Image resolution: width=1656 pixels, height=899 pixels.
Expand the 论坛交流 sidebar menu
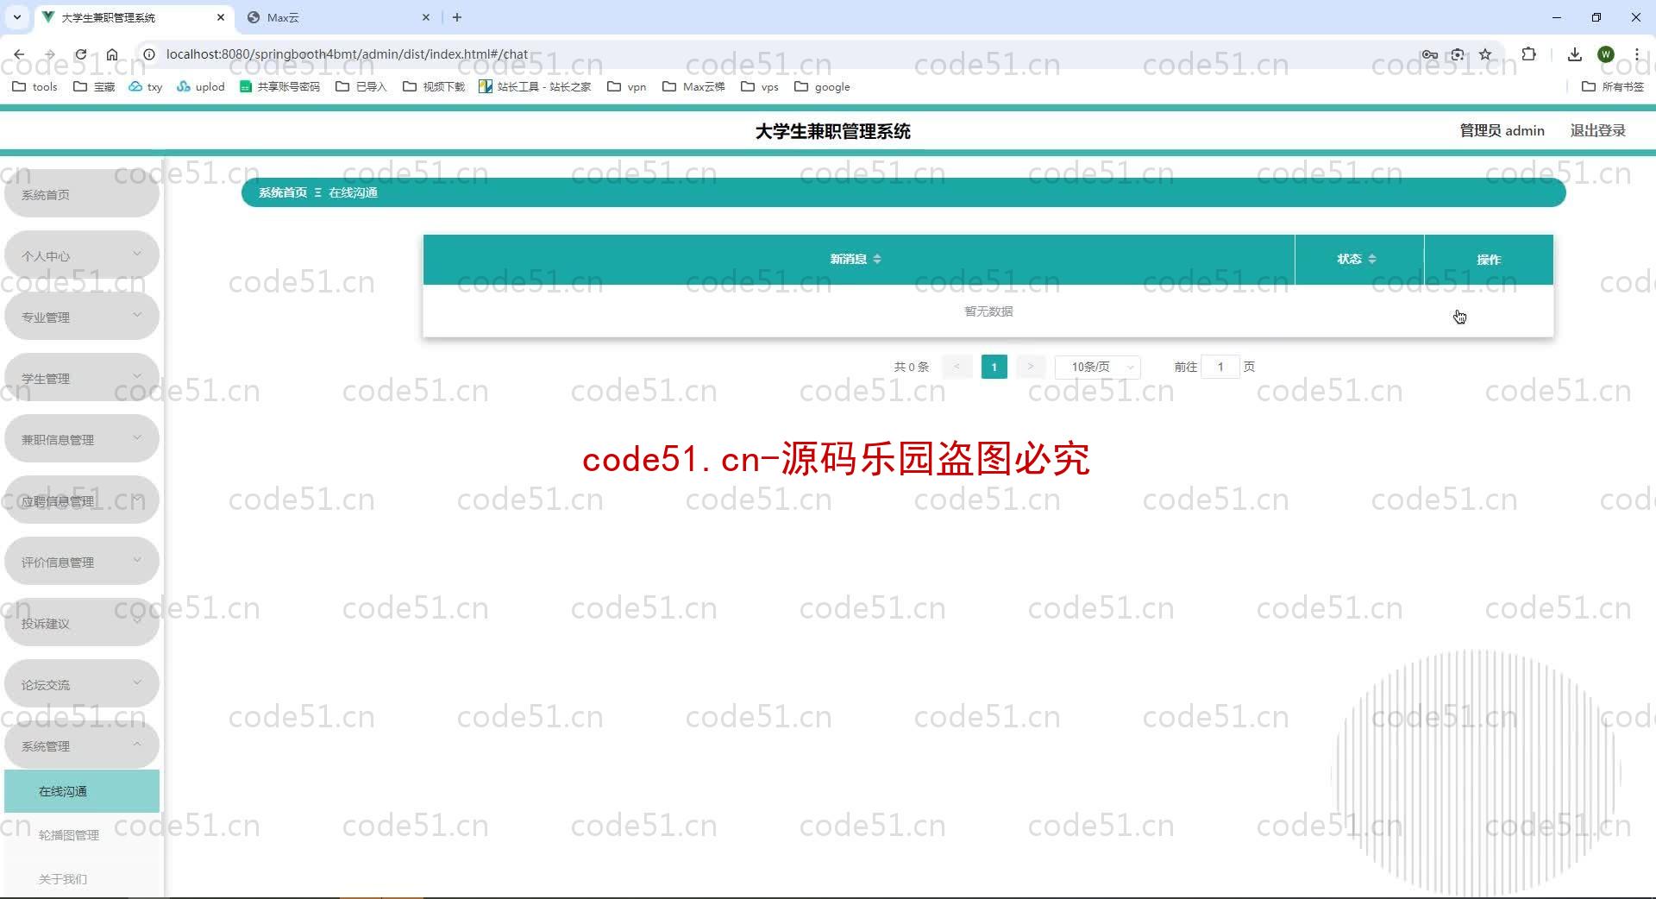[x=82, y=684]
